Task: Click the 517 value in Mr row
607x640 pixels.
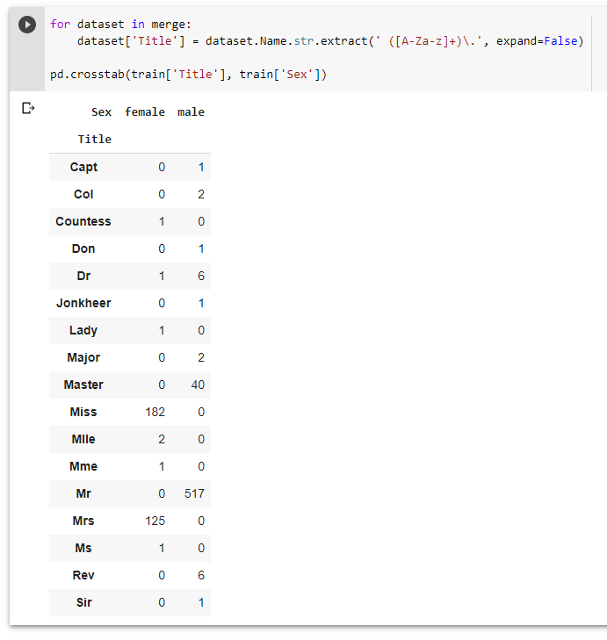Action: pyautogui.click(x=194, y=493)
